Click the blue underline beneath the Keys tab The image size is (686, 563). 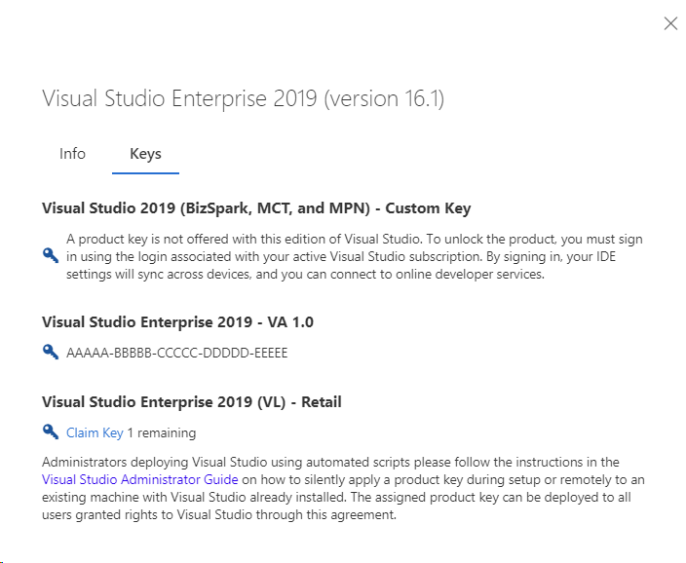(x=145, y=173)
